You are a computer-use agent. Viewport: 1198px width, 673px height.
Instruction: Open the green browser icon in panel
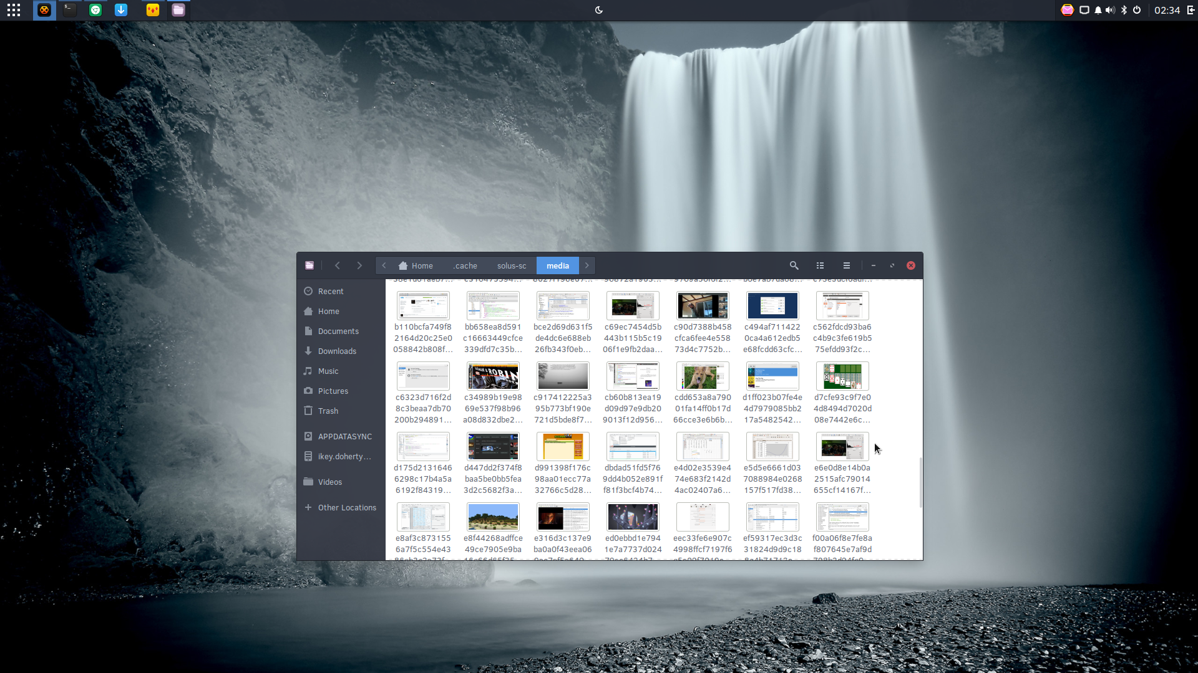[95, 10]
